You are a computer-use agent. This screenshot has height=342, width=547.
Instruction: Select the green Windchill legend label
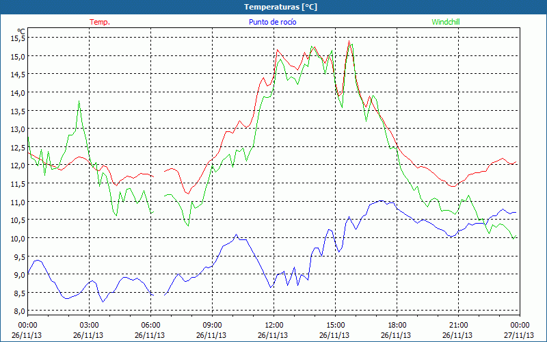click(446, 22)
